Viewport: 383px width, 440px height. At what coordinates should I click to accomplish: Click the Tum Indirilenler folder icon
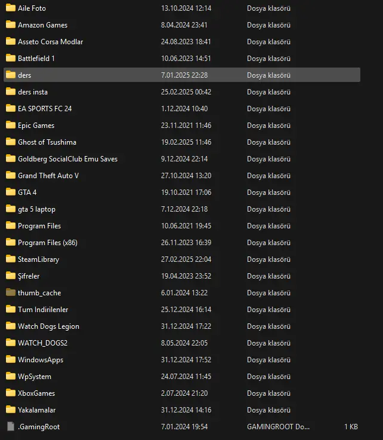coord(11,309)
